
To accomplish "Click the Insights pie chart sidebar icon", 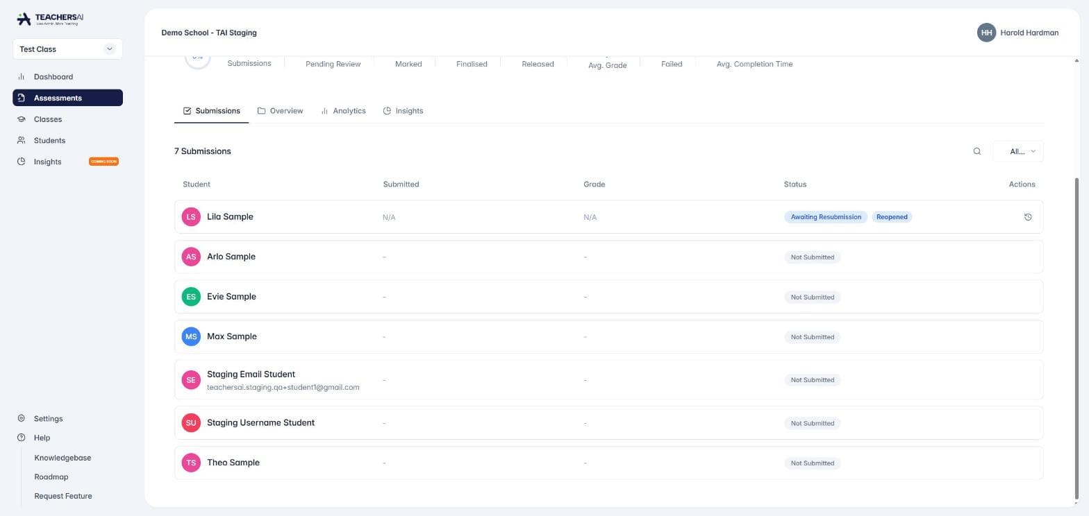I will 21,162.
